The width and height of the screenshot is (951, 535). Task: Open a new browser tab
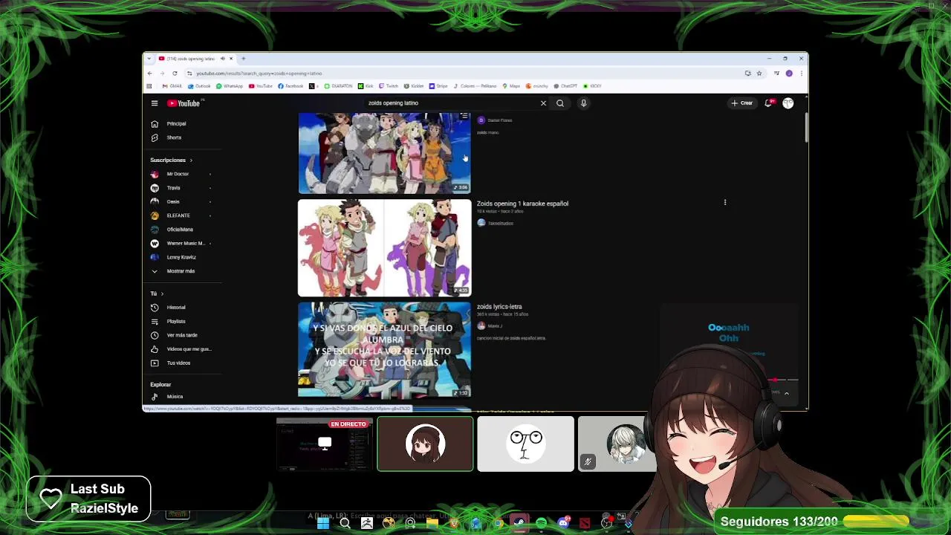click(x=243, y=59)
